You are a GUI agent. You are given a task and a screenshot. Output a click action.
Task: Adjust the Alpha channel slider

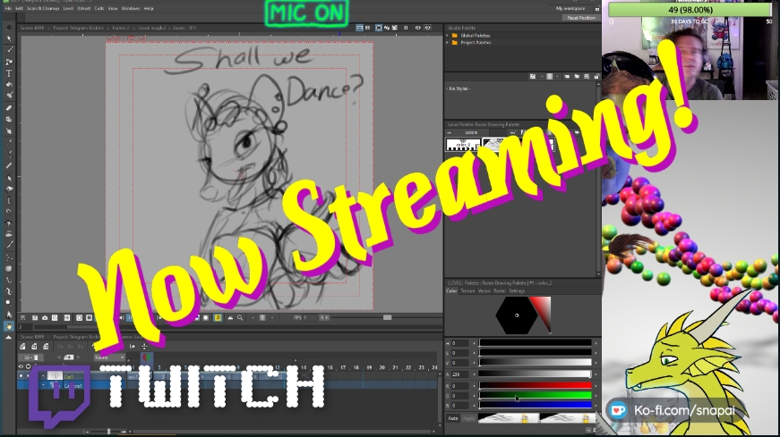tap(536, 374)
